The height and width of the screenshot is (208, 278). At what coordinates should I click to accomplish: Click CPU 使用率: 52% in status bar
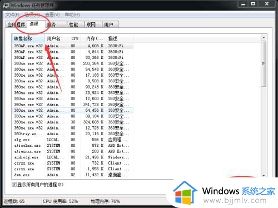(60, 201)
